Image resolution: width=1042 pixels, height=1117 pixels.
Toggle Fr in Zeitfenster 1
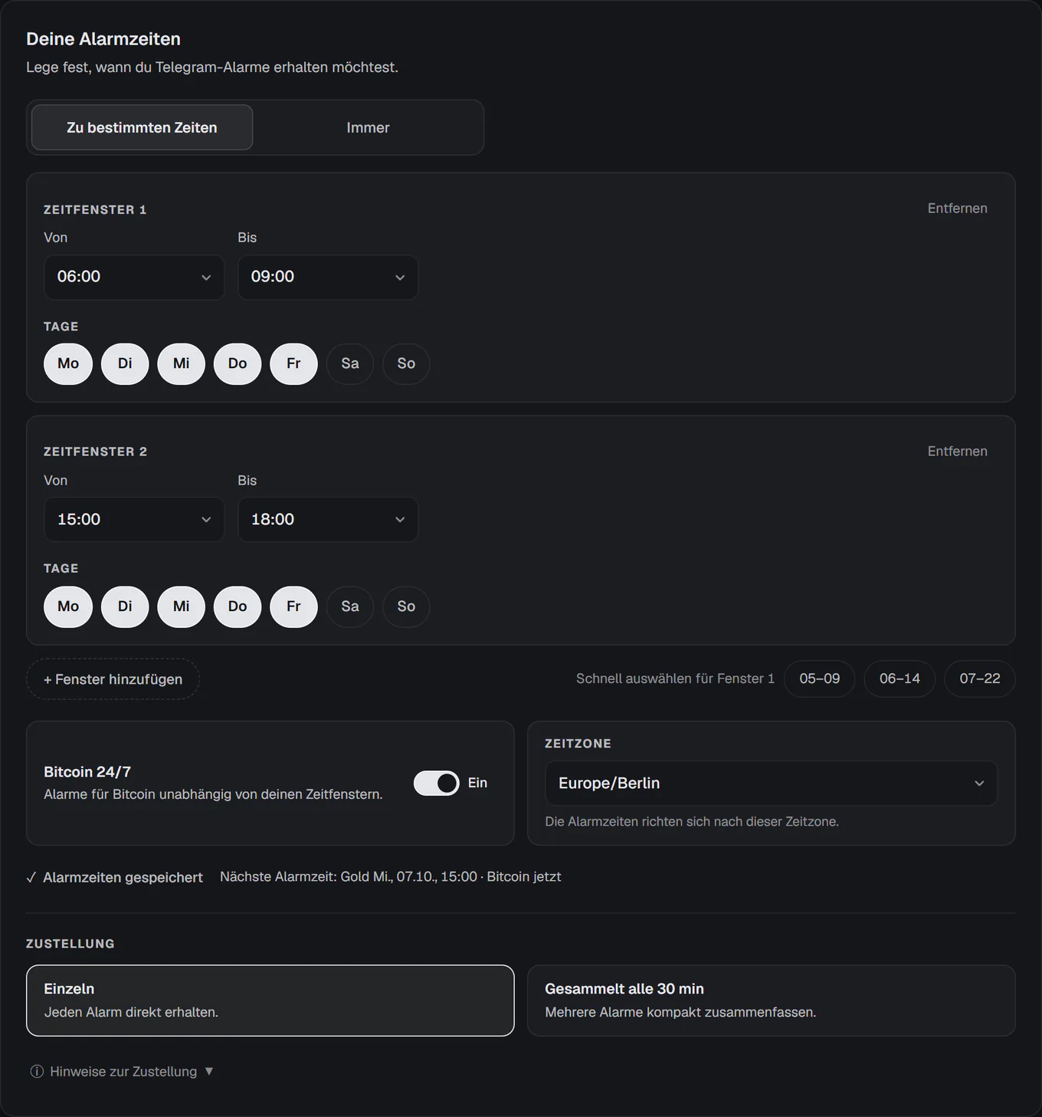click(293, 363)
